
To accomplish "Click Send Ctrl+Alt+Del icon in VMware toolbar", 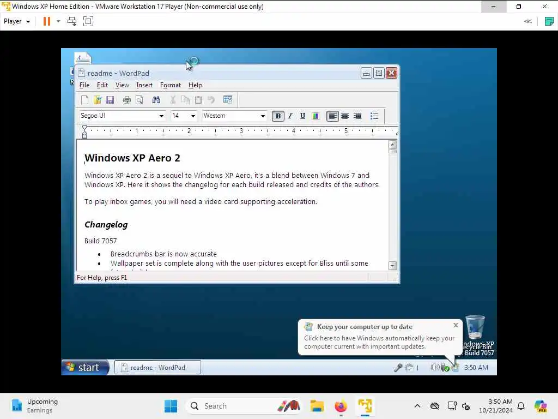I will [72, 21].
